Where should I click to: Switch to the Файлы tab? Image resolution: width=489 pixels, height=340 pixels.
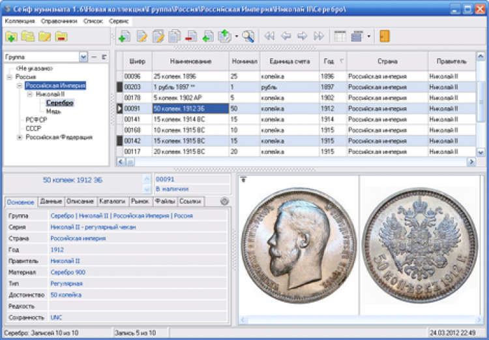(165, 202)
